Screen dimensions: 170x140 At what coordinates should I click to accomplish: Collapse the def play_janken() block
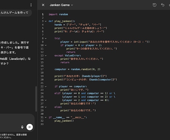point(46,21)
